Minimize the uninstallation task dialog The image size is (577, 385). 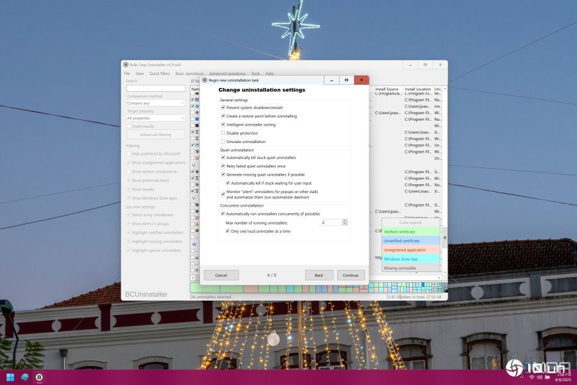pos(331,80)
